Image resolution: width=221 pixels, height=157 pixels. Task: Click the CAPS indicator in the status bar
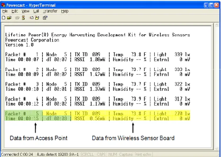click(101, 154)
